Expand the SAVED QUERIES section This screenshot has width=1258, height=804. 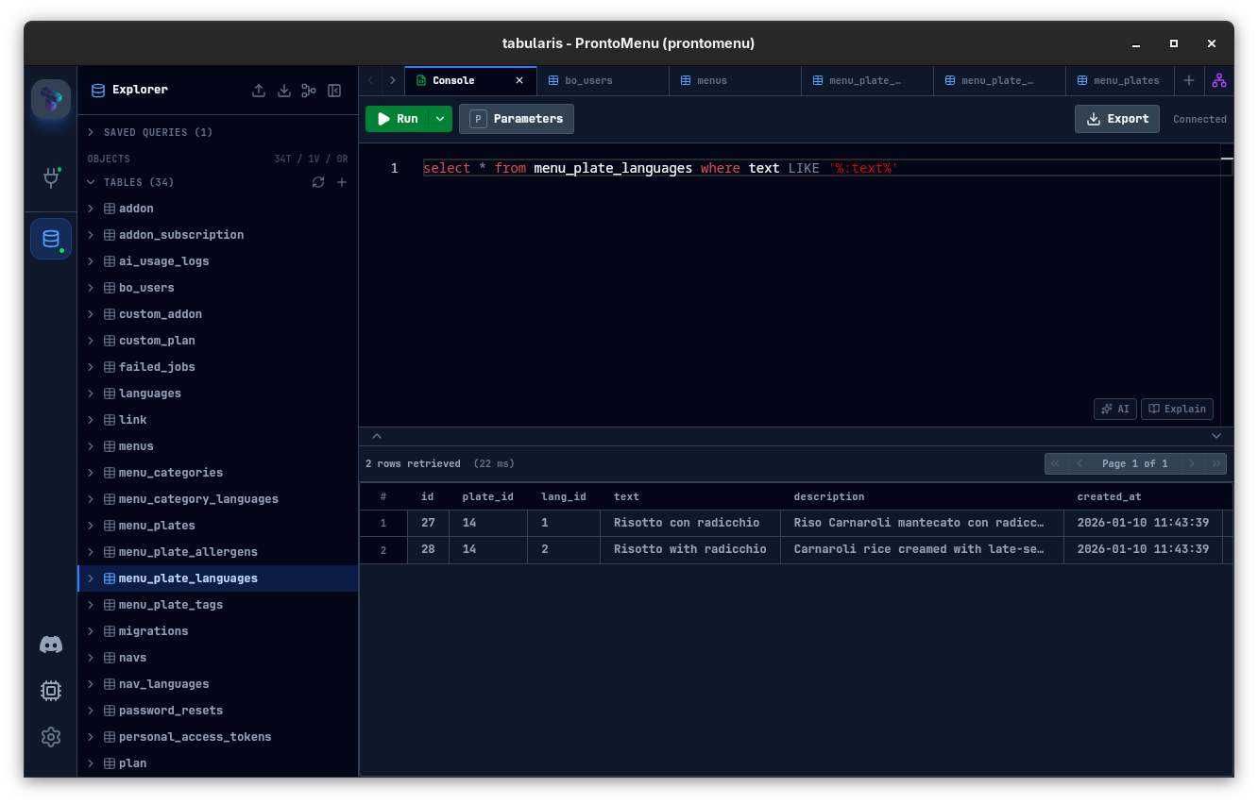point(90,132)
